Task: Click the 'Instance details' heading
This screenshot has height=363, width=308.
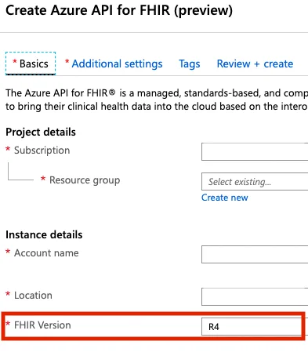Action: coord(44,234)
